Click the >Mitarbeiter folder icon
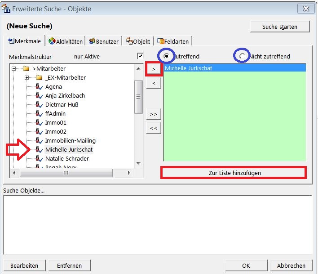 pyautogui.click(x=26, y=69)
